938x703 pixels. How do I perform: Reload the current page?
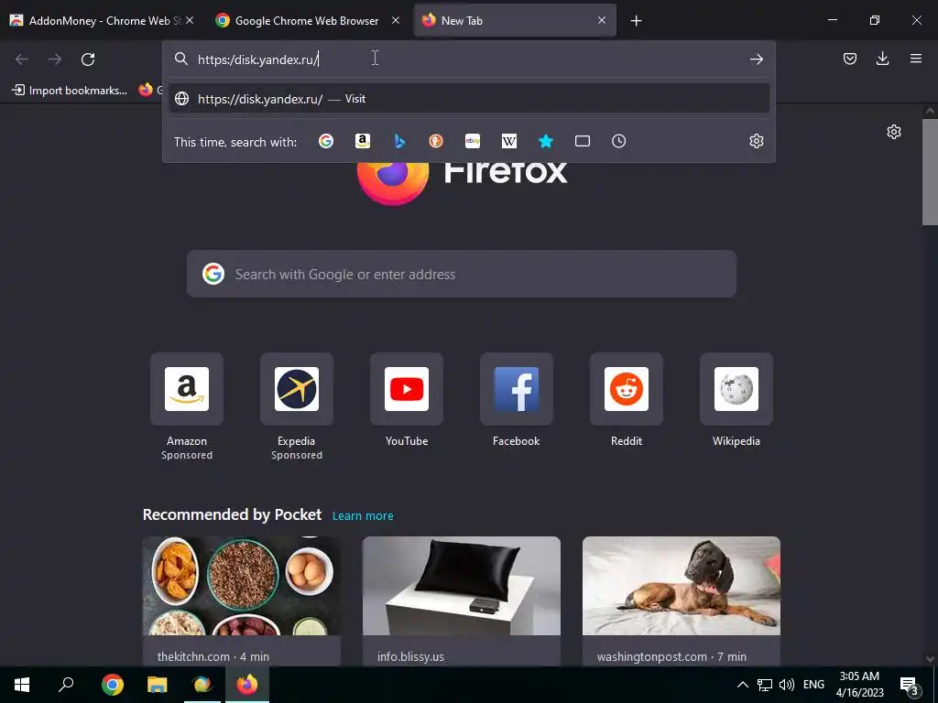[x=88, y=59]
